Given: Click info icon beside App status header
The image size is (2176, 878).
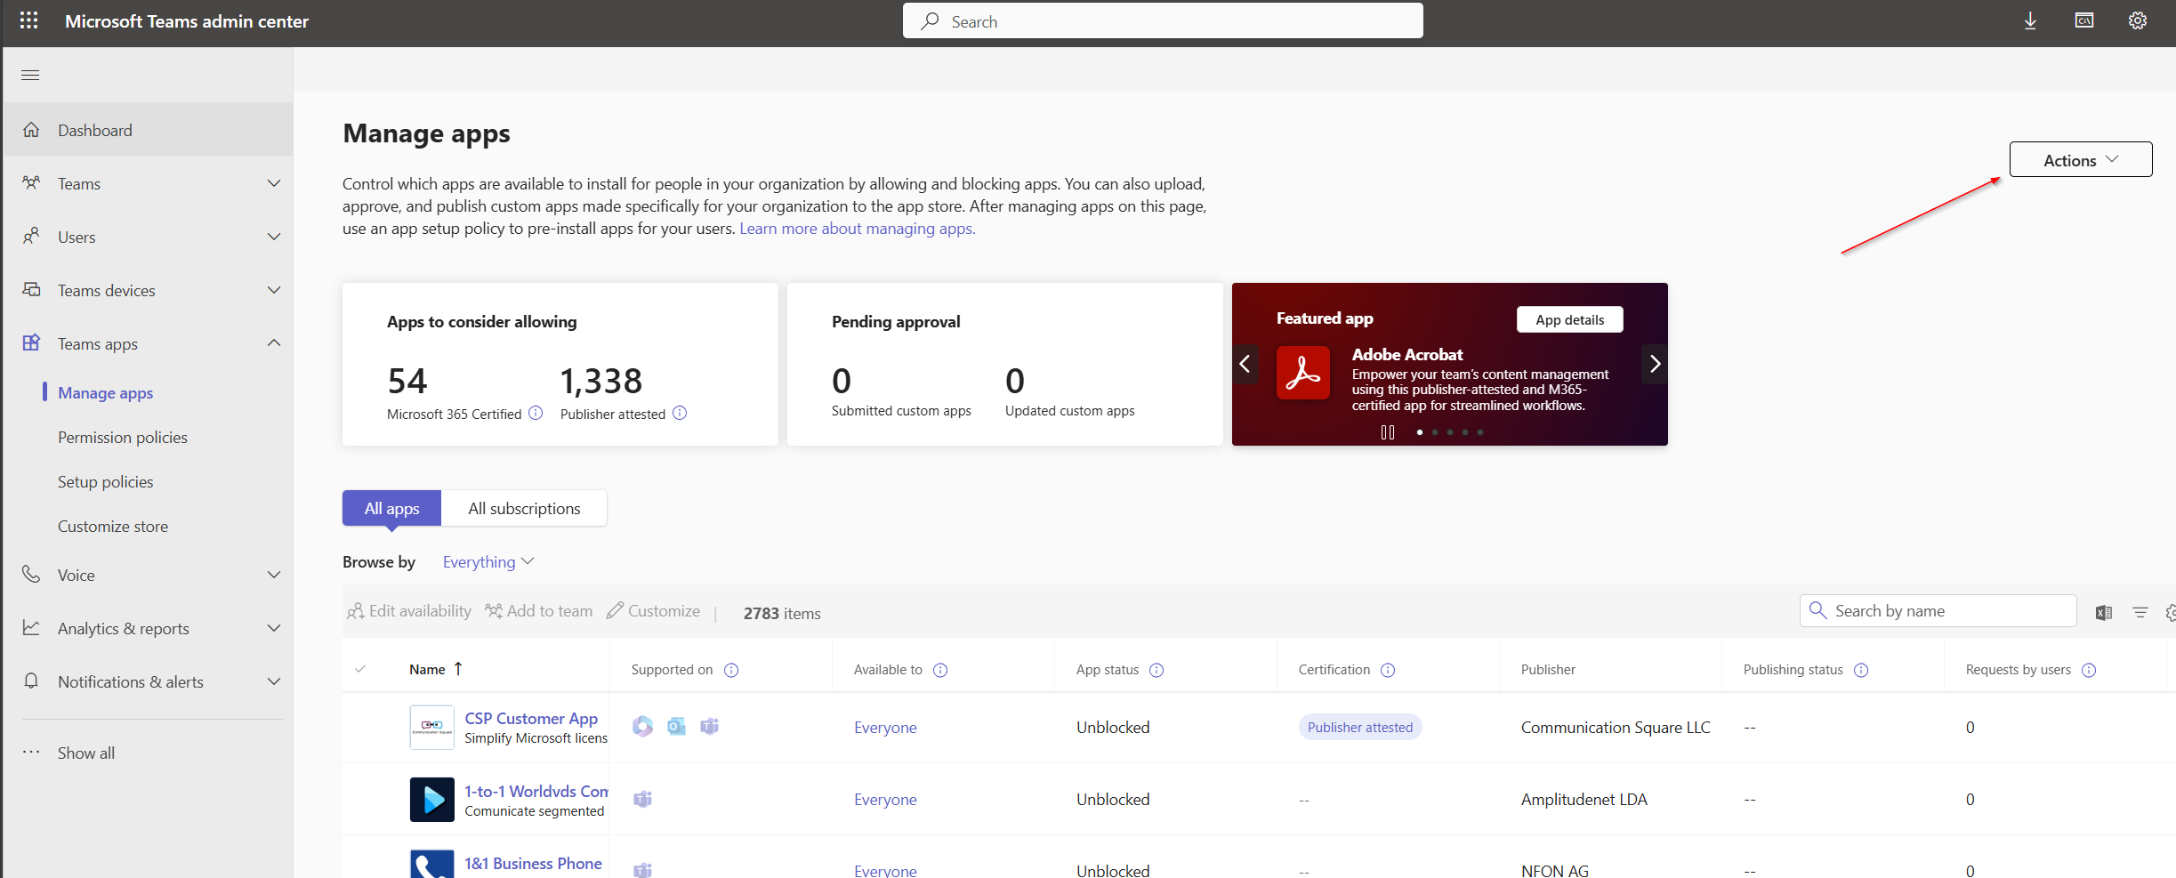Looking at the screenshot, I should [x=1157, y=670].
